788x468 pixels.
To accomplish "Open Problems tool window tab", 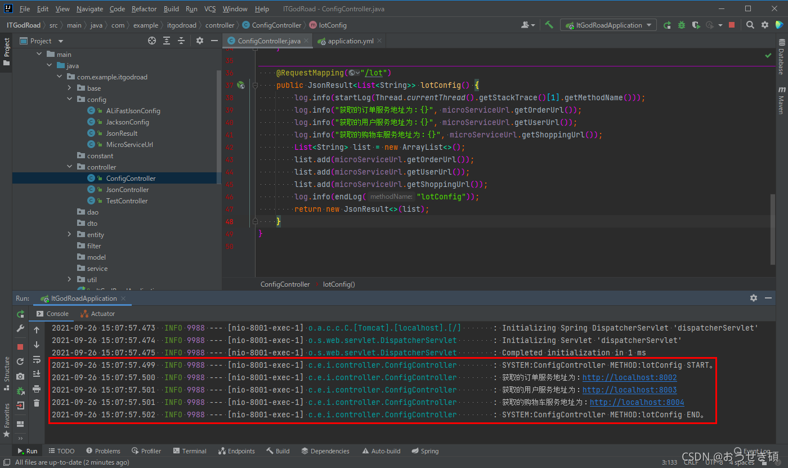I will (103, 451).
